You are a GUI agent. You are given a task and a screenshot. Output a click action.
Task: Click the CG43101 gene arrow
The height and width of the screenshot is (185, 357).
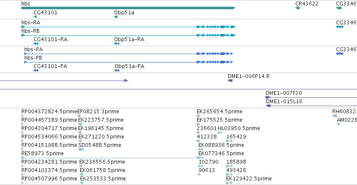point(35,17)
